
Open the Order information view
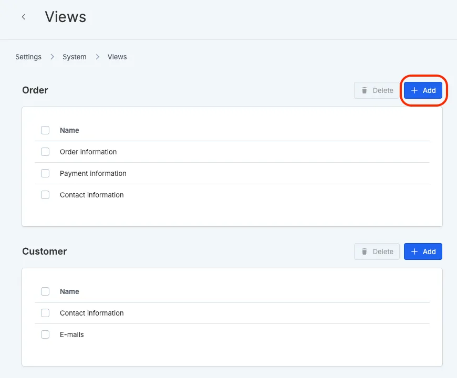[x=88, y=152]
